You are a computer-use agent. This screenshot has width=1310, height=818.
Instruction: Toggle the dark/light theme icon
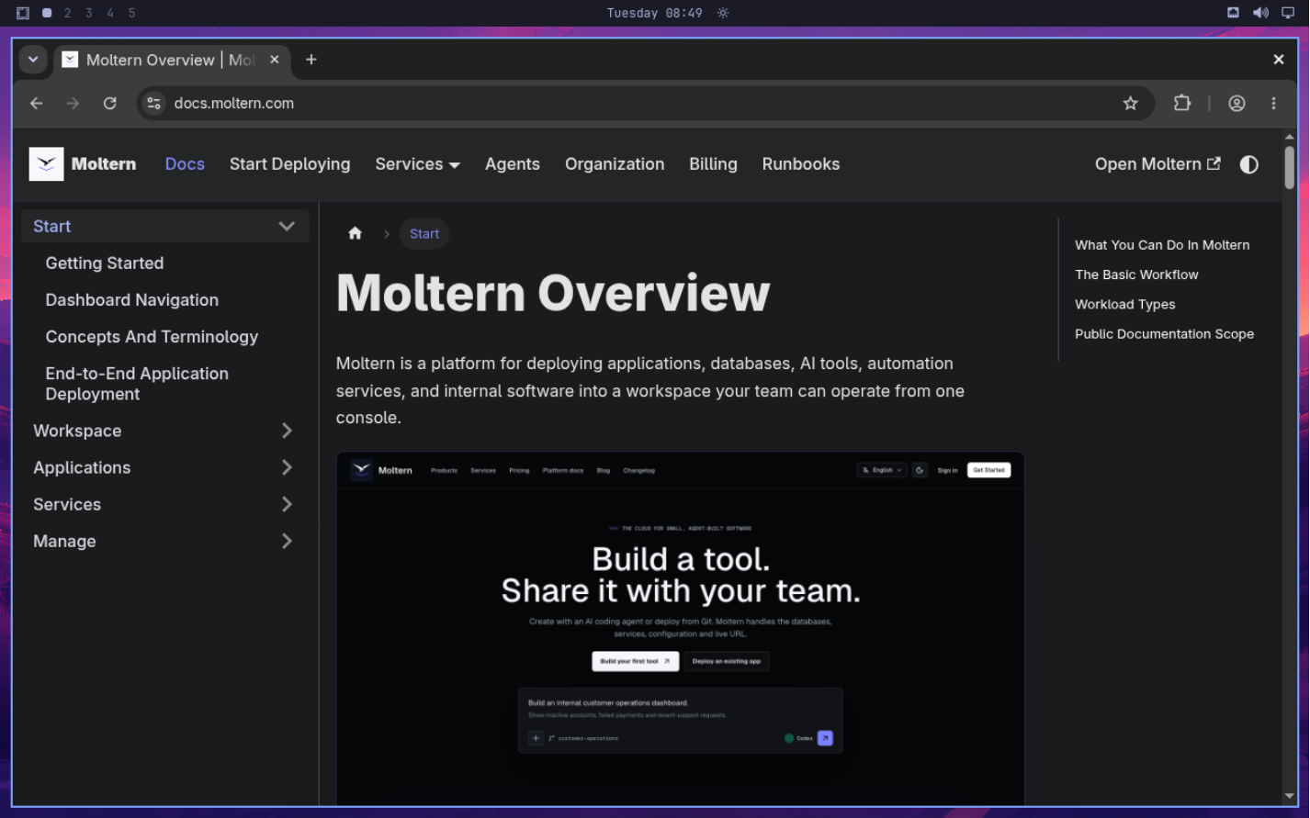[1248, 164]
